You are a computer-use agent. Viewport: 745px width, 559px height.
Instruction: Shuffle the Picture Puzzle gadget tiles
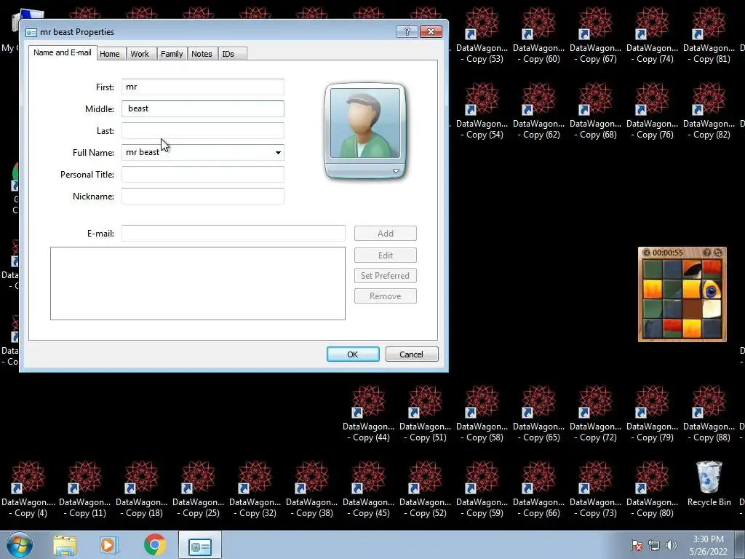(718, 253)
